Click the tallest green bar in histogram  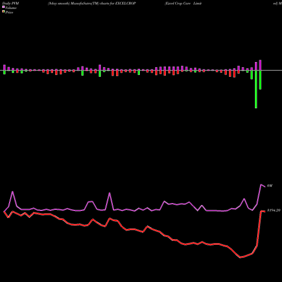pos(256,89)
